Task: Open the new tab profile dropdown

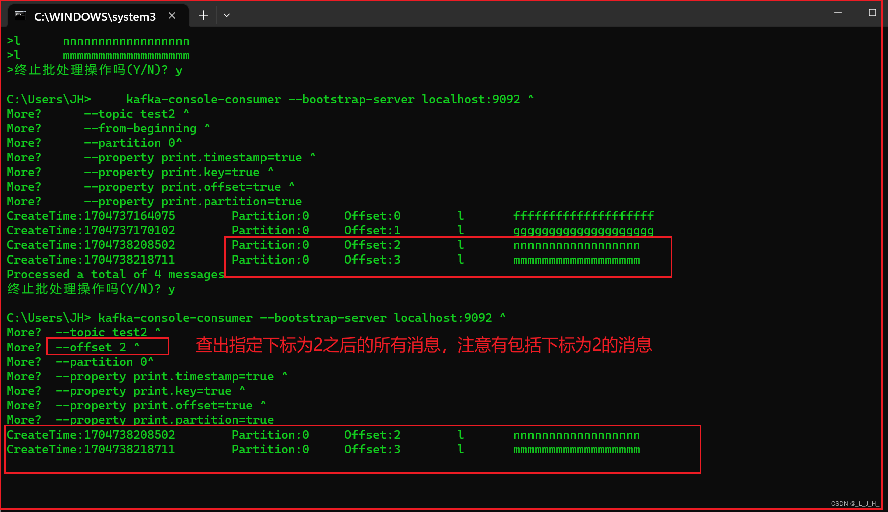Action: tap(227, 16)
